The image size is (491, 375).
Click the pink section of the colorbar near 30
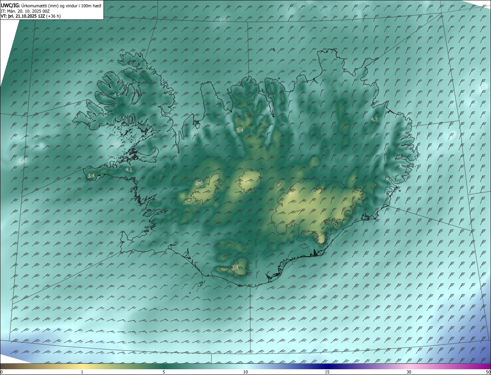409,366
